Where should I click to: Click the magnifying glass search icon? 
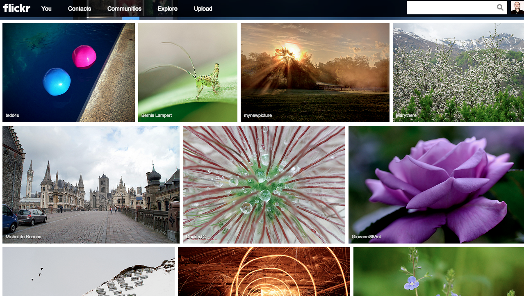[500, 7]
